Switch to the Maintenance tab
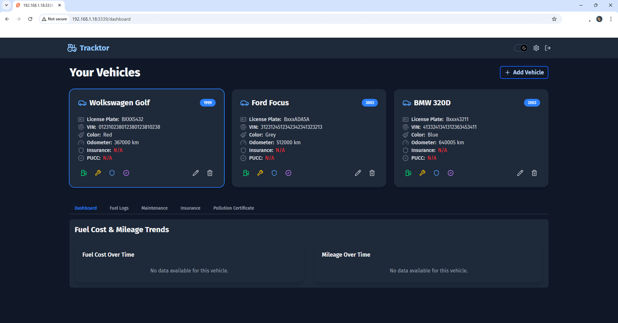The width and height of the screenshot is (618, 323). click(154, 208)
